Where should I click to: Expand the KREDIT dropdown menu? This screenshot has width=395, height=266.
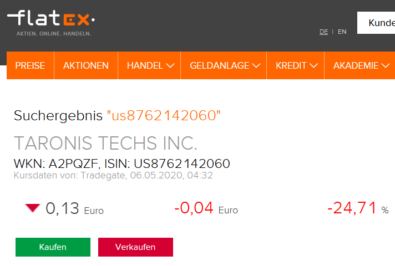point(296,65)
